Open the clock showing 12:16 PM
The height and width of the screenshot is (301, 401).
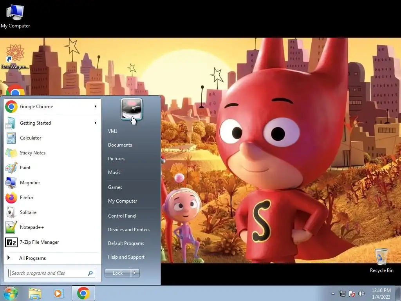tap(381, 294)
